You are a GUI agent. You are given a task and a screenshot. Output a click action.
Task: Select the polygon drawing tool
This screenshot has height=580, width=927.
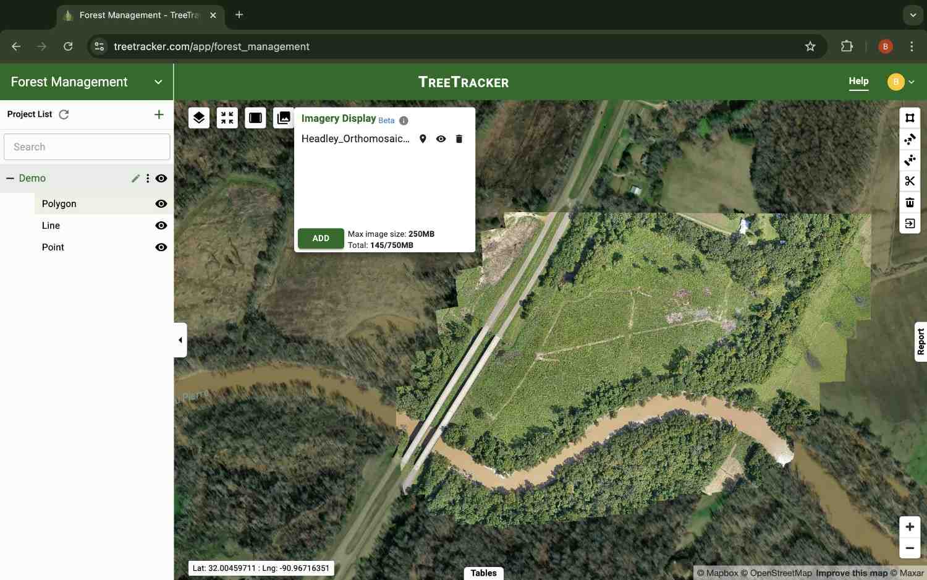[x=910, y=117]
